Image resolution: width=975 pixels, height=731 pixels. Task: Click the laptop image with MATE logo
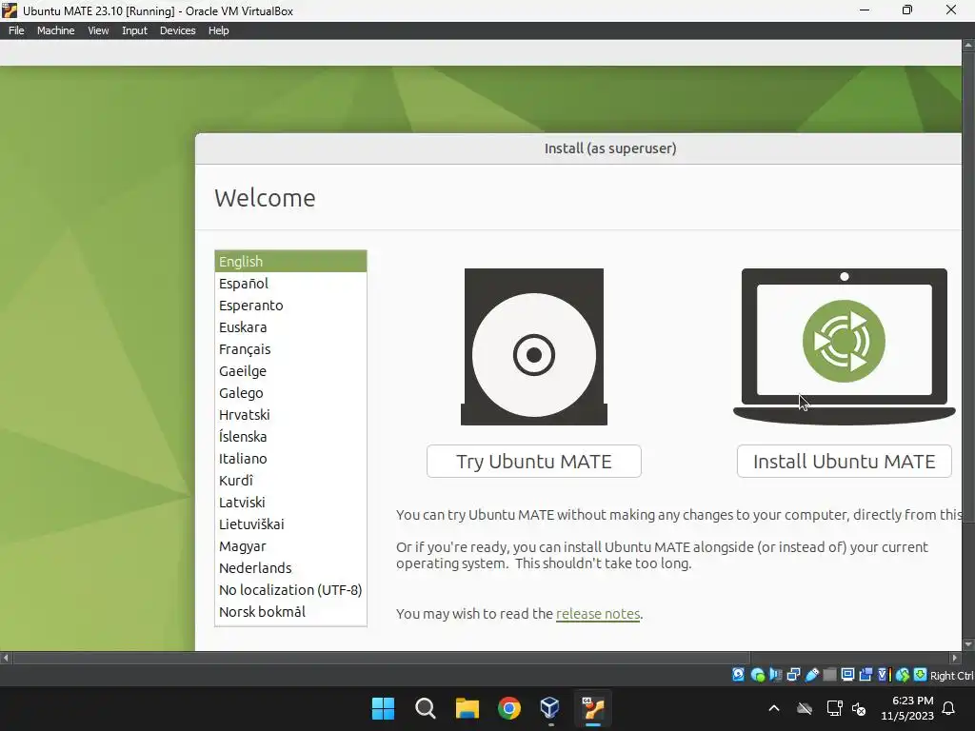[845, 346]
